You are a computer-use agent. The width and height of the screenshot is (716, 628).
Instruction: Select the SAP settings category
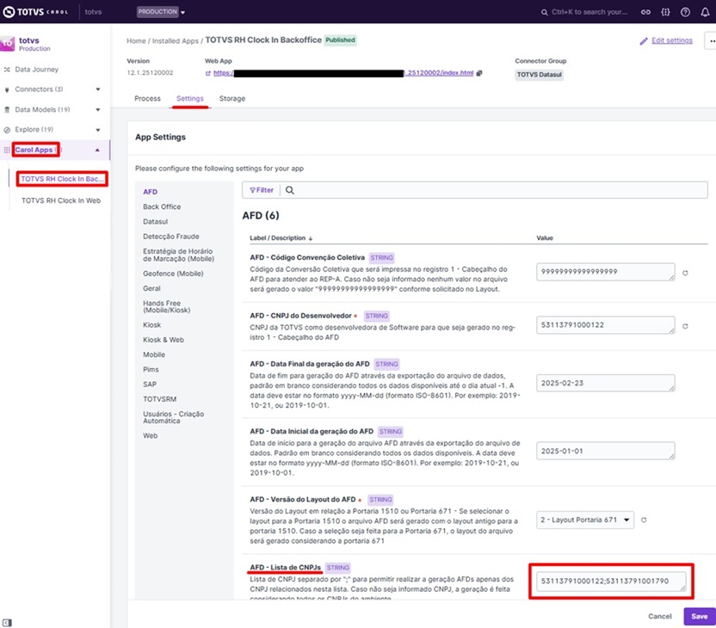[x=150, y=385]
